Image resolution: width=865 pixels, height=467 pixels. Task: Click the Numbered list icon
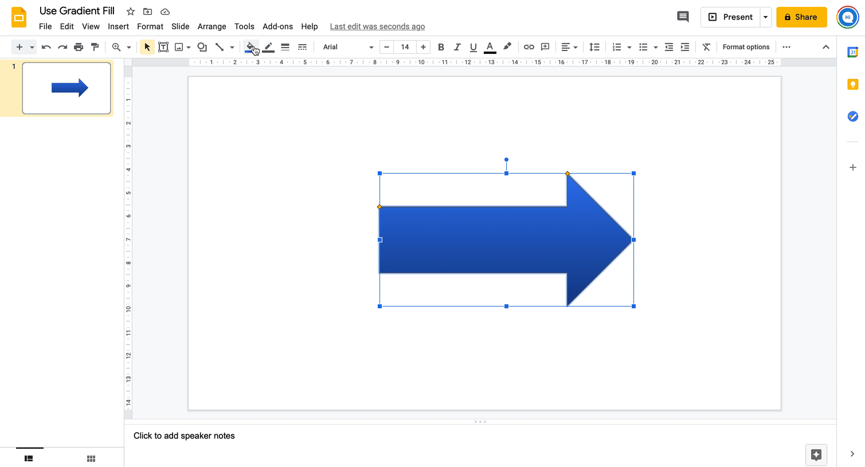tap(617, 47)
